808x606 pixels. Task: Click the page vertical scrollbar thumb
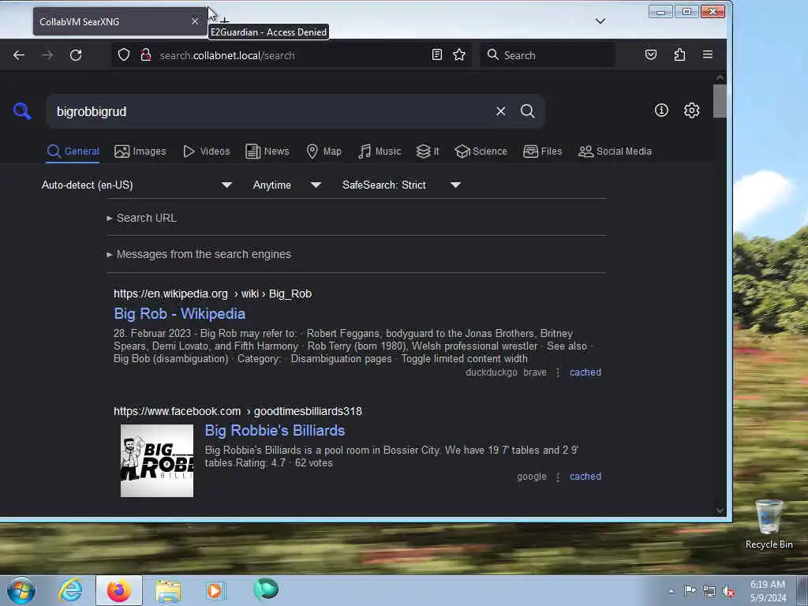click(720, 100)
